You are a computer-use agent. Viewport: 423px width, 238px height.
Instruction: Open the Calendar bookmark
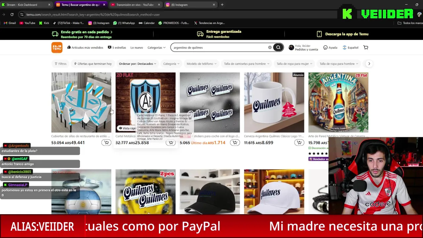click(x=147, y=23)
